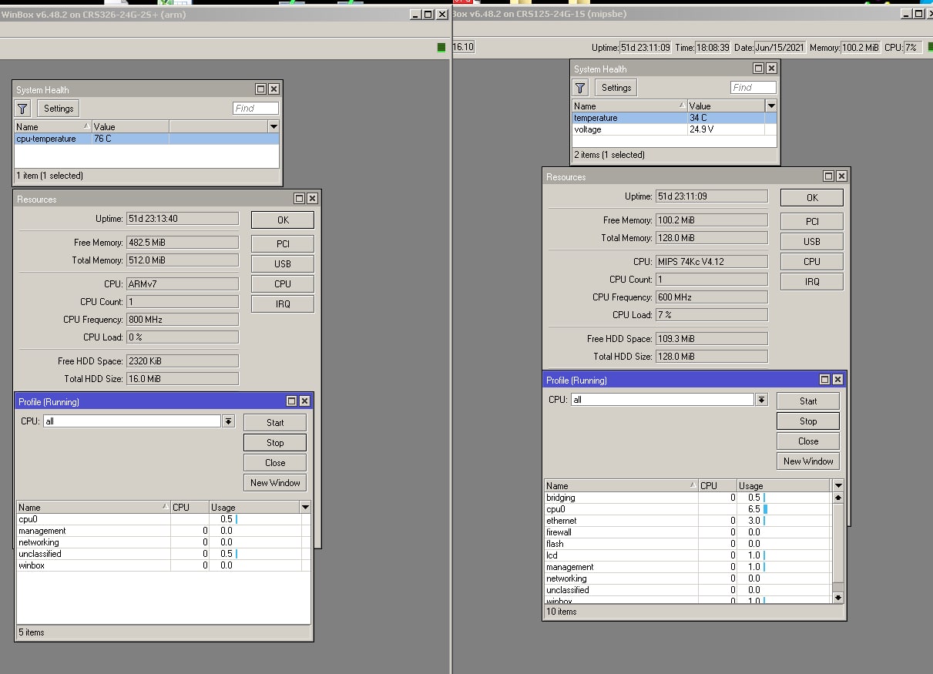Click New Window in right Profile window
Image resolution: width=933 pixels, height=674 pixels.
click(x=808, y=461)
